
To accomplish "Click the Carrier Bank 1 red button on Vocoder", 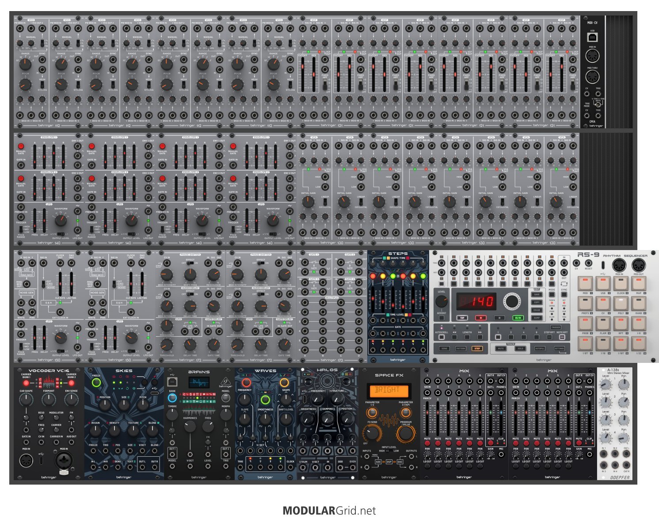I will tap(26, 383).
